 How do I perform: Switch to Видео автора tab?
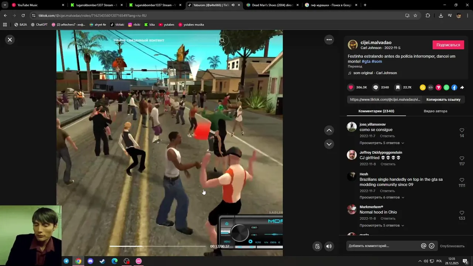tap(435, 111)
